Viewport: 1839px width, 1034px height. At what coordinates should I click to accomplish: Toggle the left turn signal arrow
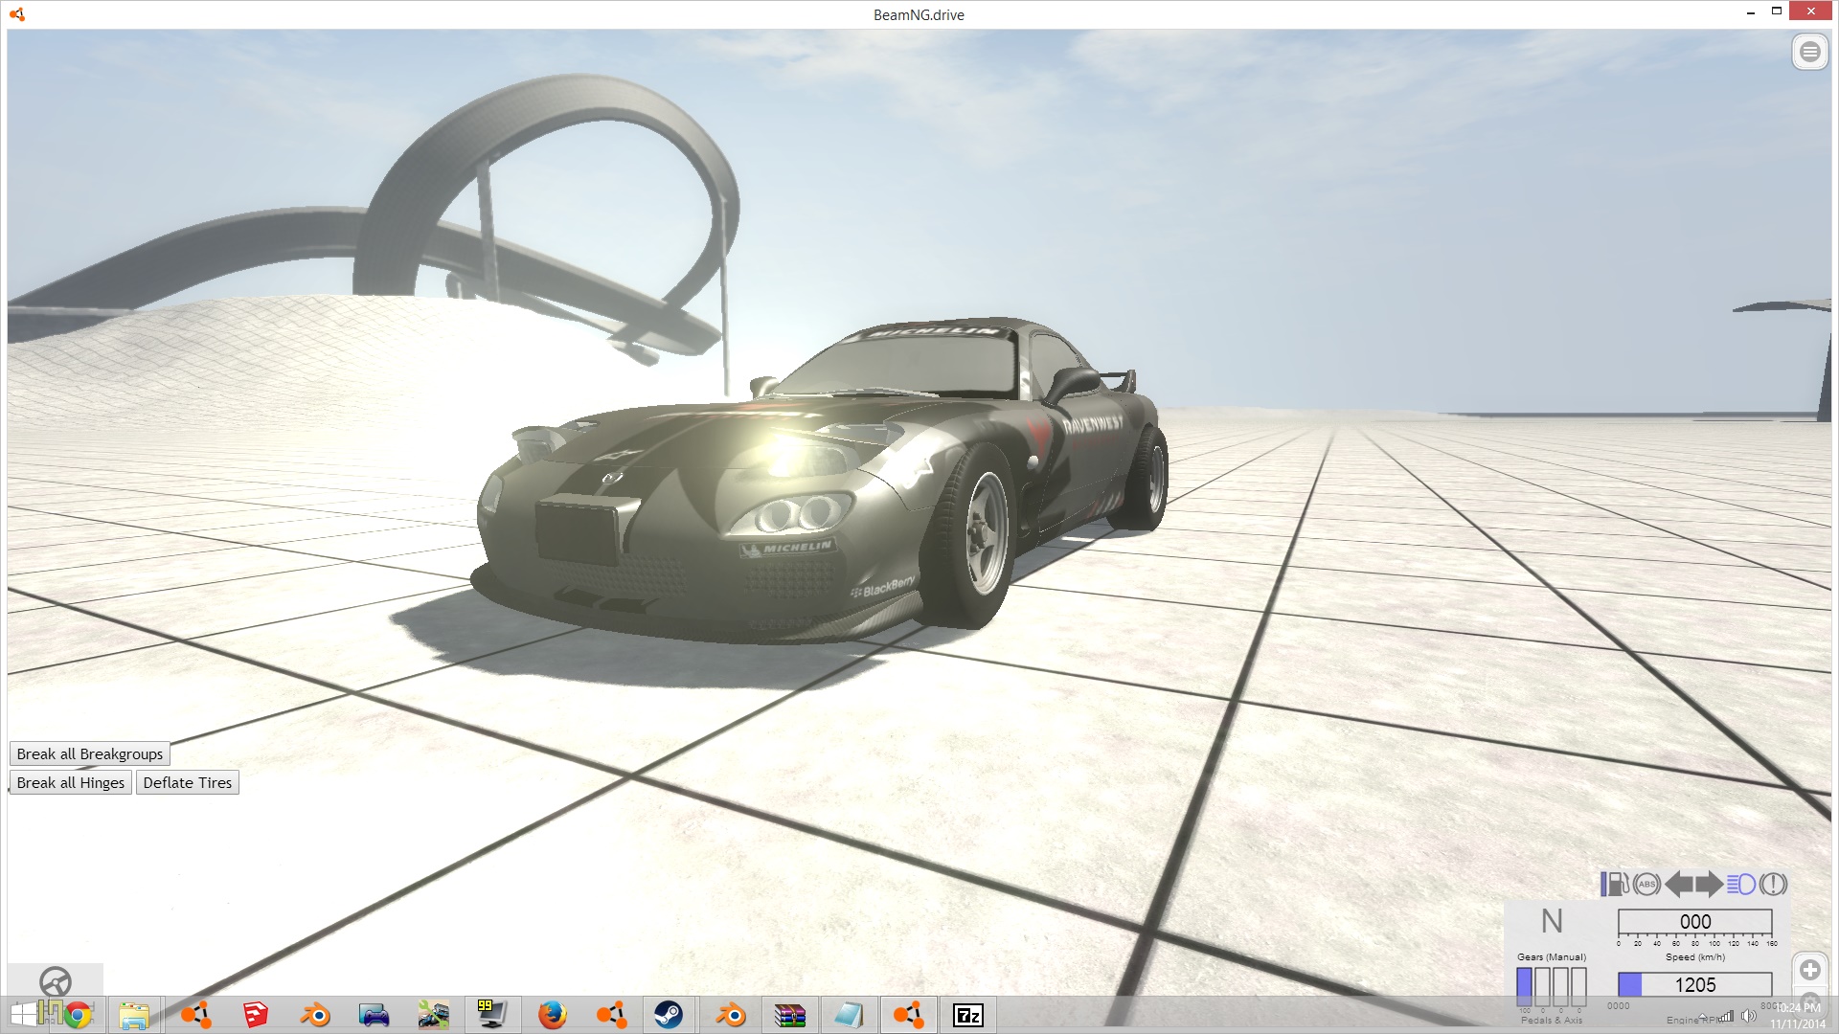pyautogui.click(x=1679, y=884)
